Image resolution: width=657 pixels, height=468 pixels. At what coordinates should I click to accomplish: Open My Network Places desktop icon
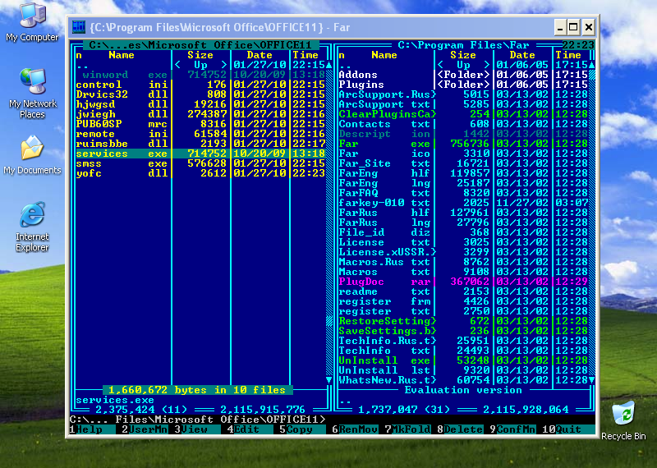32,93
